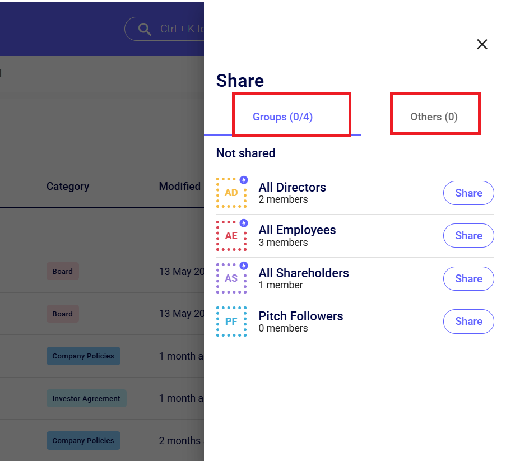This screenshot has height=461, width=506.
Task: Click the All Shareholders group name
Action: (304, 273)
